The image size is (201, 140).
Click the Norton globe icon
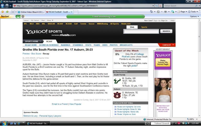[23, 16]
